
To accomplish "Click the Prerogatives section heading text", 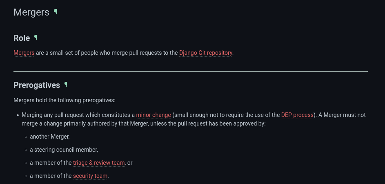I will tap(37, 85).
